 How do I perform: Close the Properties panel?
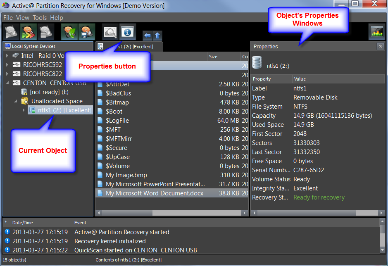point(380,46)
